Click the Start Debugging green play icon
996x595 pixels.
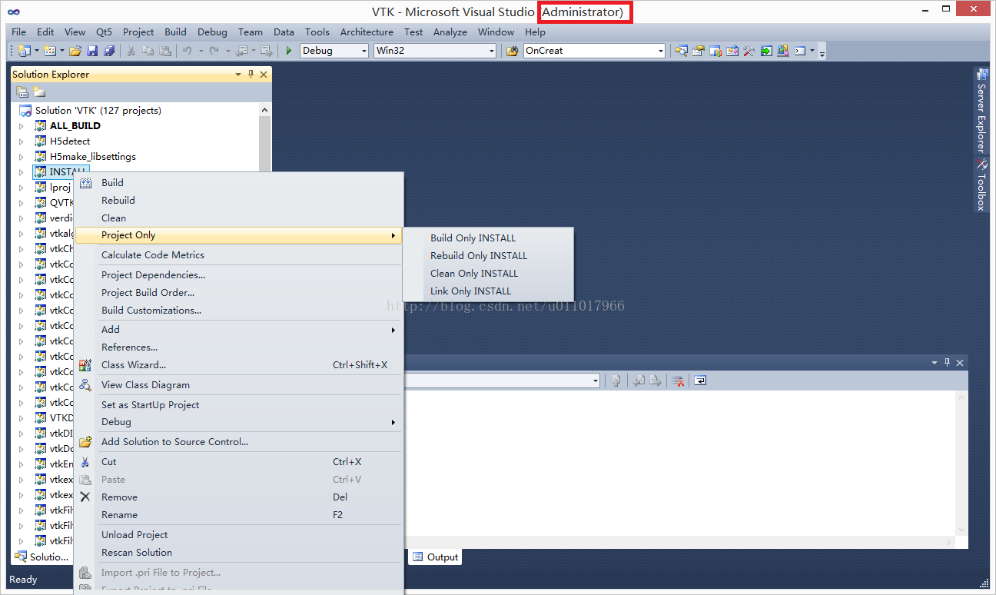289,51
